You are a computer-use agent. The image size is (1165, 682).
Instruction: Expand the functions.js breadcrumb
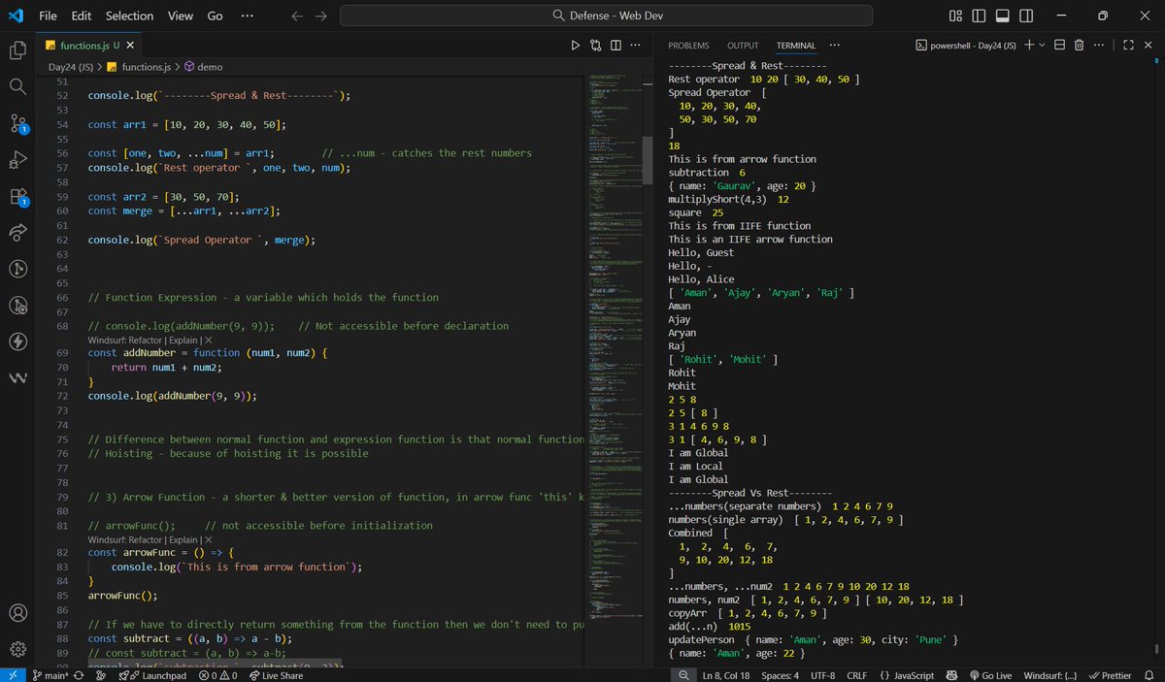coord(140,67)
